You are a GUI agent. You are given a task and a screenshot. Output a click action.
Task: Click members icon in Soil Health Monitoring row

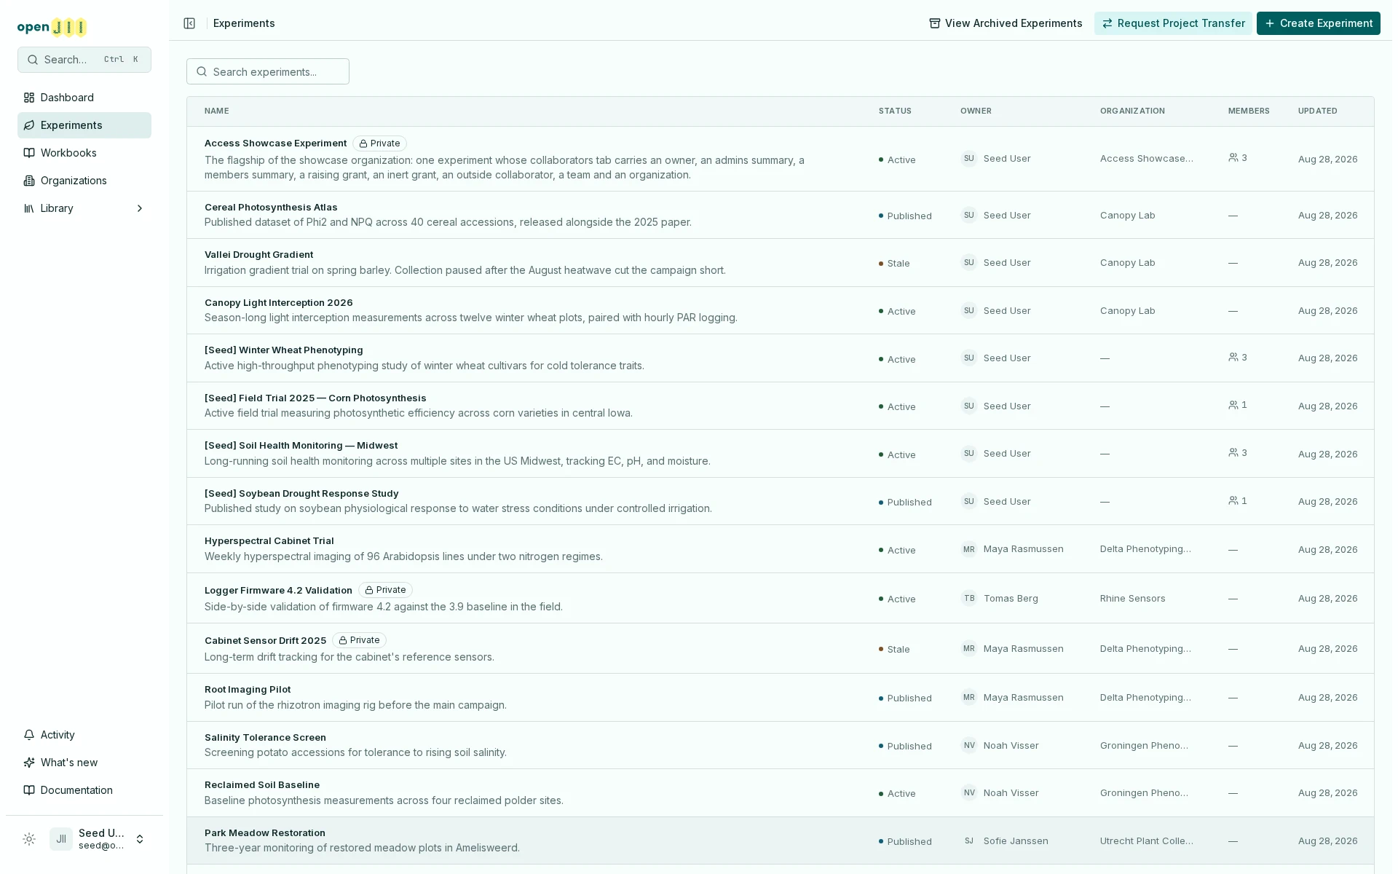1233,452
